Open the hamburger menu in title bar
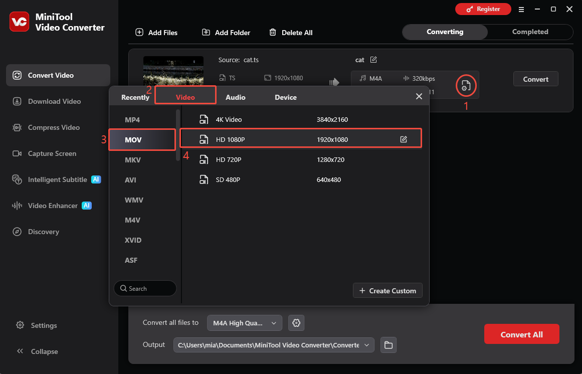This screenshot has width=582, height=374. point(521,10)
